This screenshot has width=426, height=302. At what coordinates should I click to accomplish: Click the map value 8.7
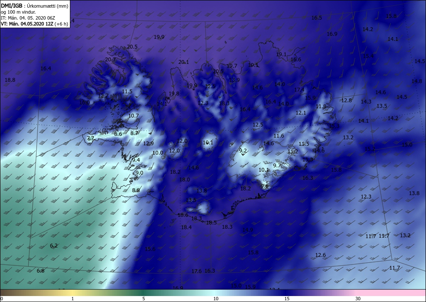pyautogui.click(x=134, y=133)
